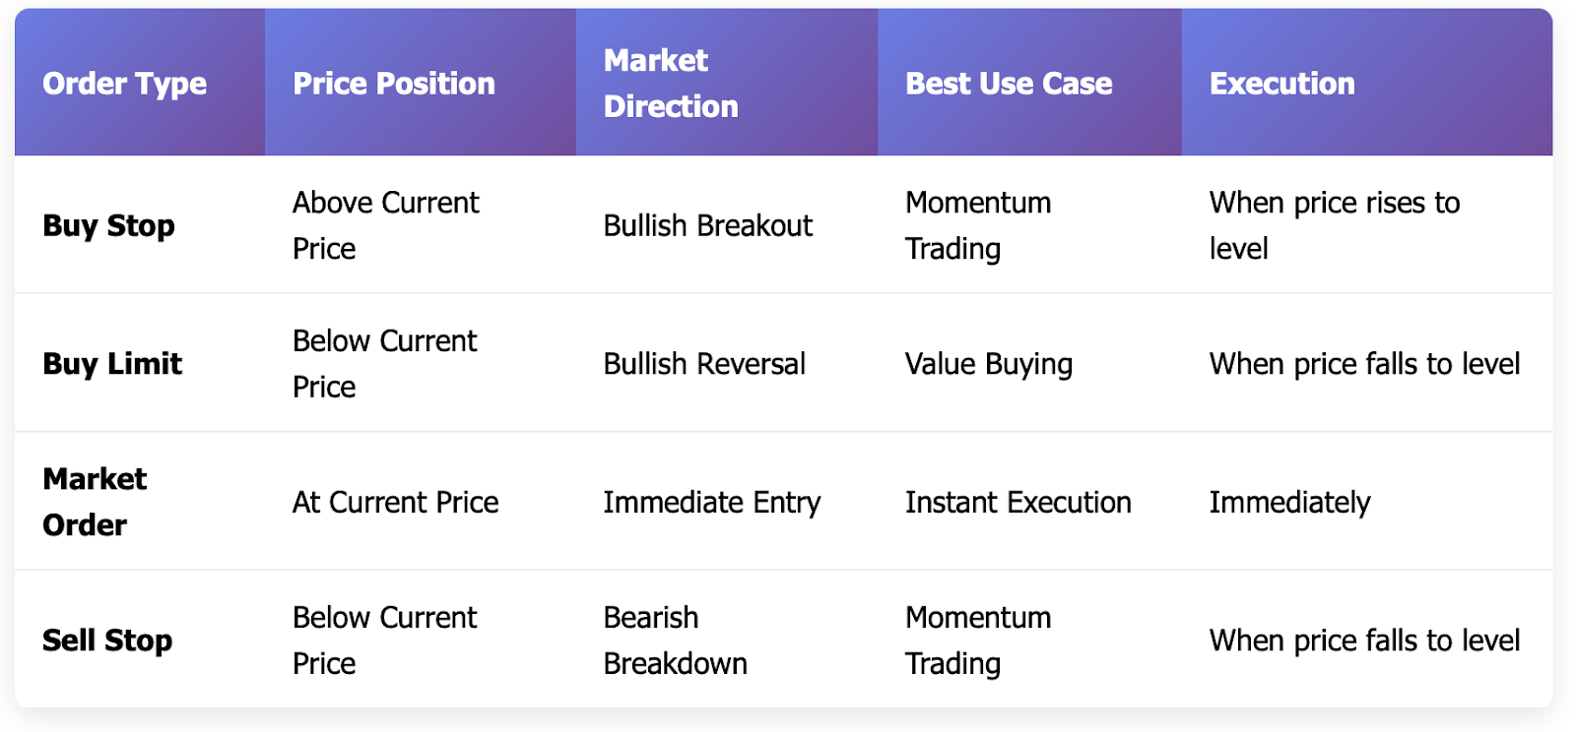Viewport: 1576px width, 732px height.
Task: Click the Immediate Entry cell
Action: coord(711,503)
